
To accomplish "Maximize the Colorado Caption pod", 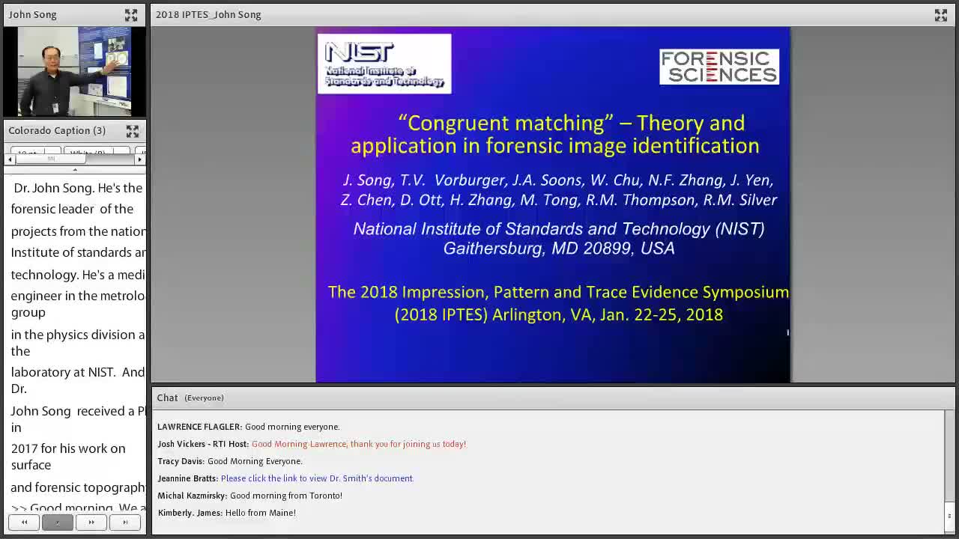I will (x=133, y=132).
